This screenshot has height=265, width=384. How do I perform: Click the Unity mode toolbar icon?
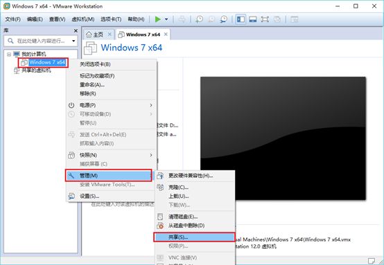click(277, 19)
